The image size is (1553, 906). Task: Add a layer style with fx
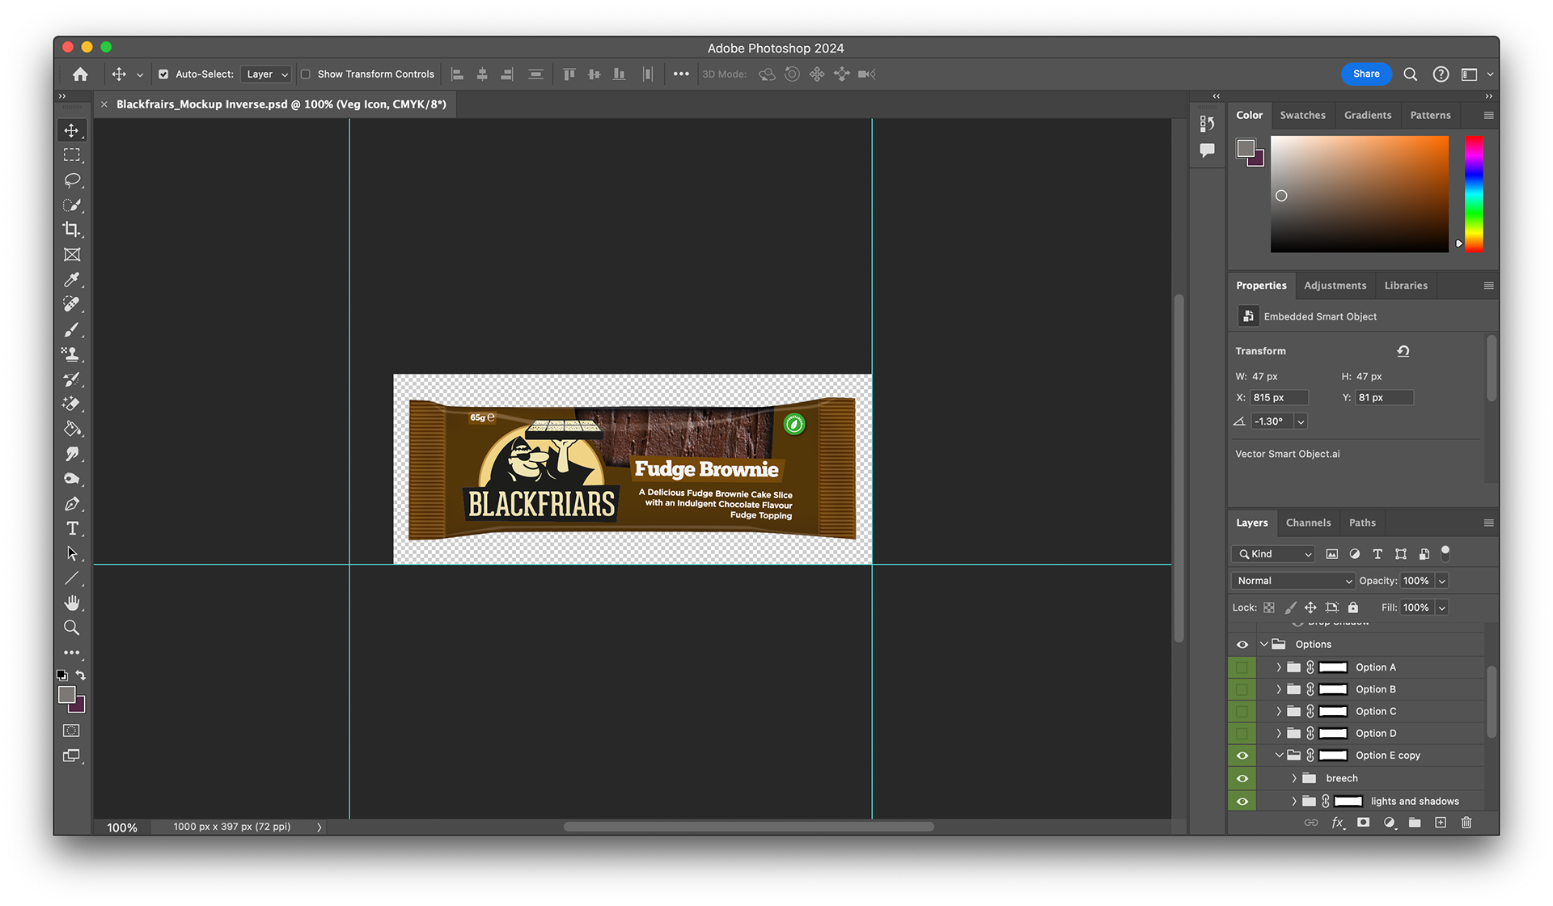point(1338,823)
